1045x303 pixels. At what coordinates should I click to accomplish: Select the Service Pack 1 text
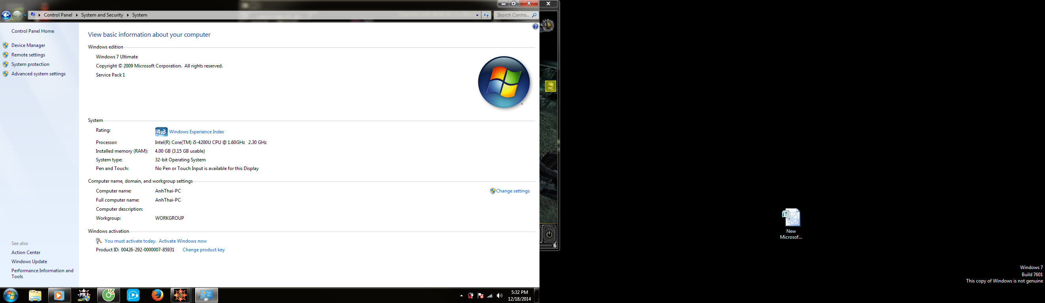click(x=110, y=75)
